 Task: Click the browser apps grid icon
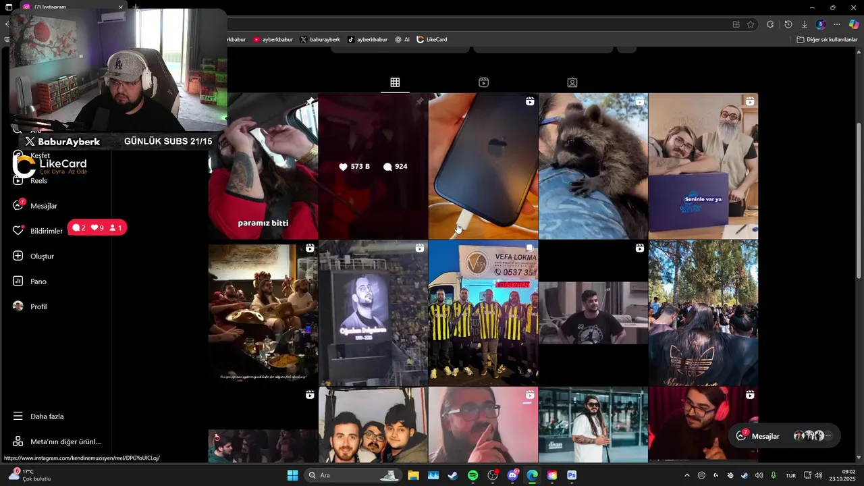[x=736, y=24]
